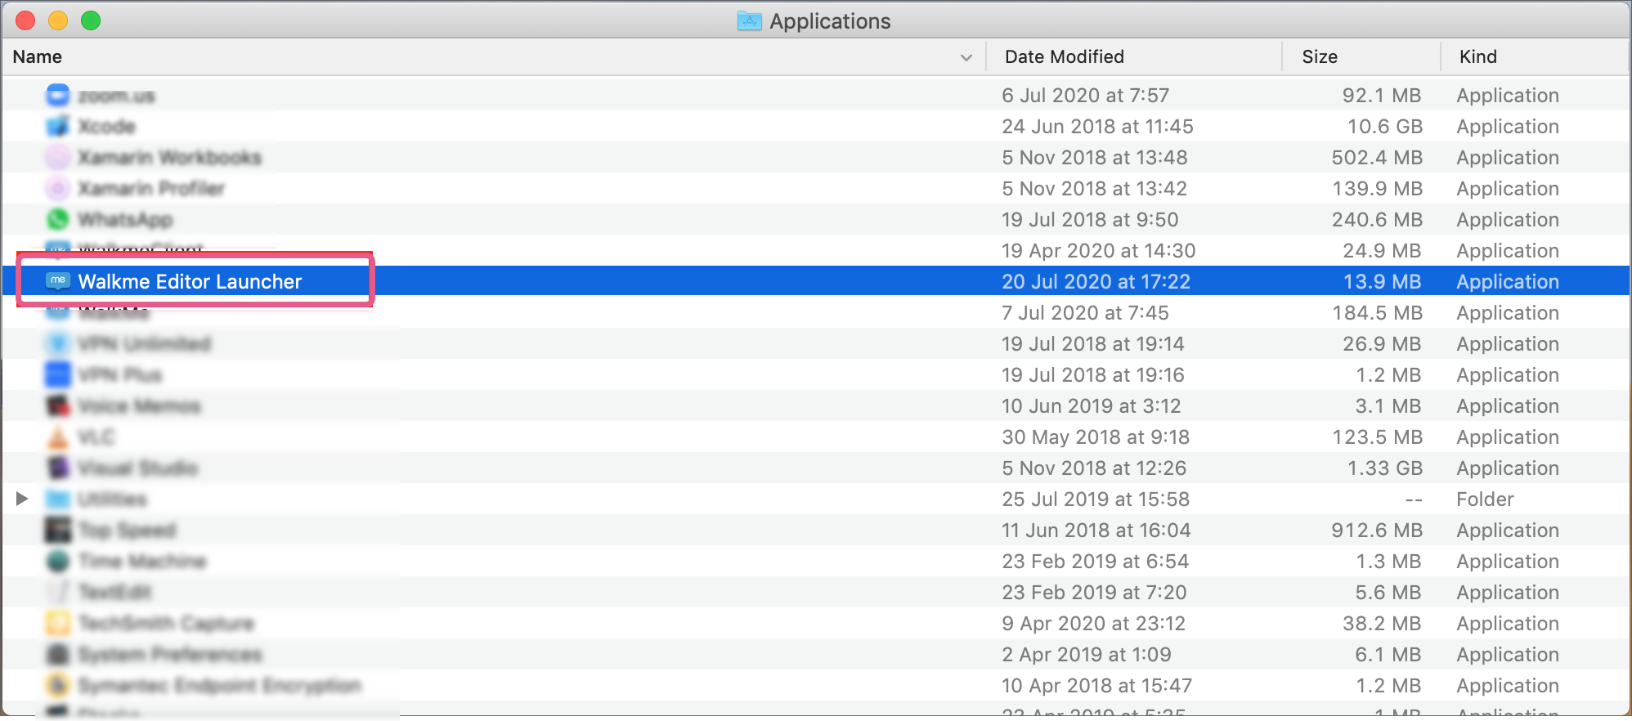Select the Visual Studio icon
This screenshot has height=721, width=1632.
point(57,468)
